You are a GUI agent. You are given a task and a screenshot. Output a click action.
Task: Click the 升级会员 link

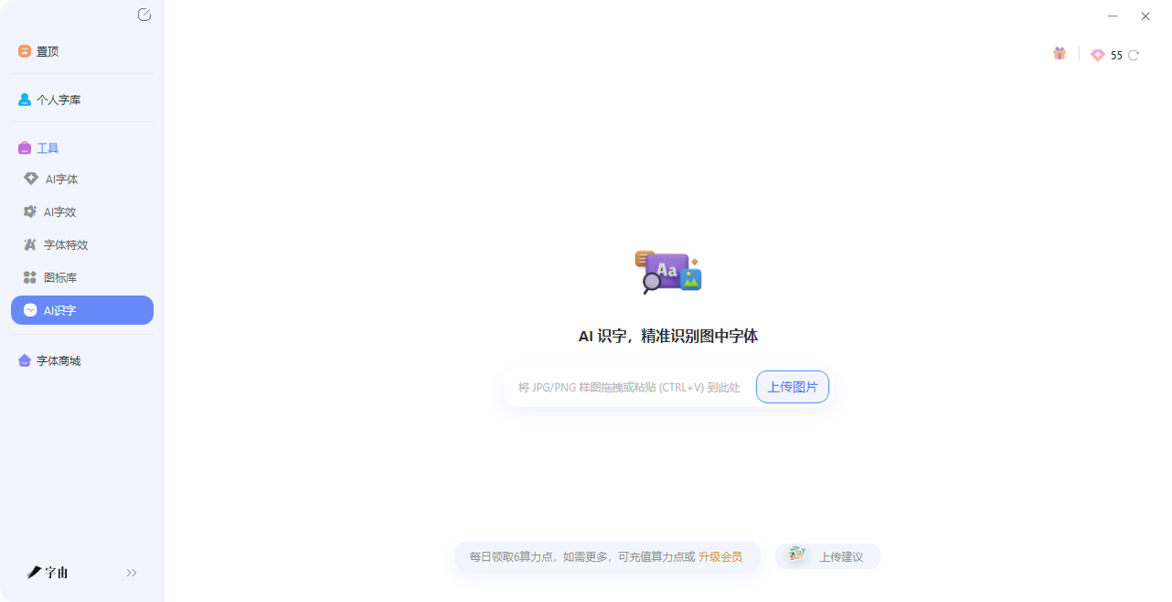point(720,556)
